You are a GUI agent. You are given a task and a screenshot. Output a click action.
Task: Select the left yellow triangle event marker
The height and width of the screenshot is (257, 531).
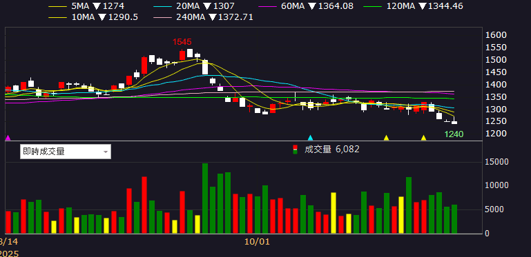(x=386, y=137)
